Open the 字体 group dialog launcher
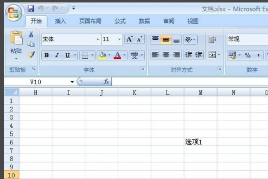 click(142, 69)
